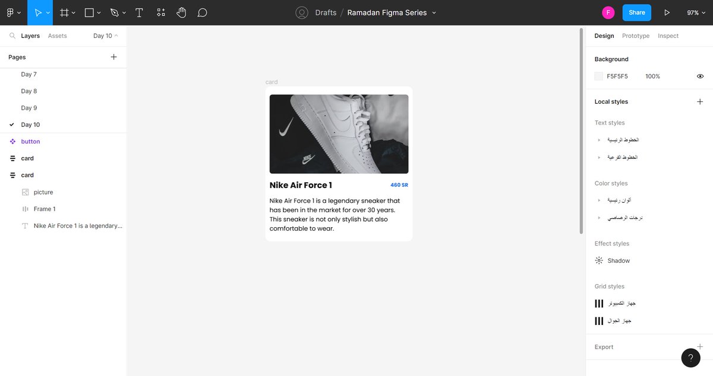Add a new page with plus icon
713x376 pixels.
[x=113, y=57]
